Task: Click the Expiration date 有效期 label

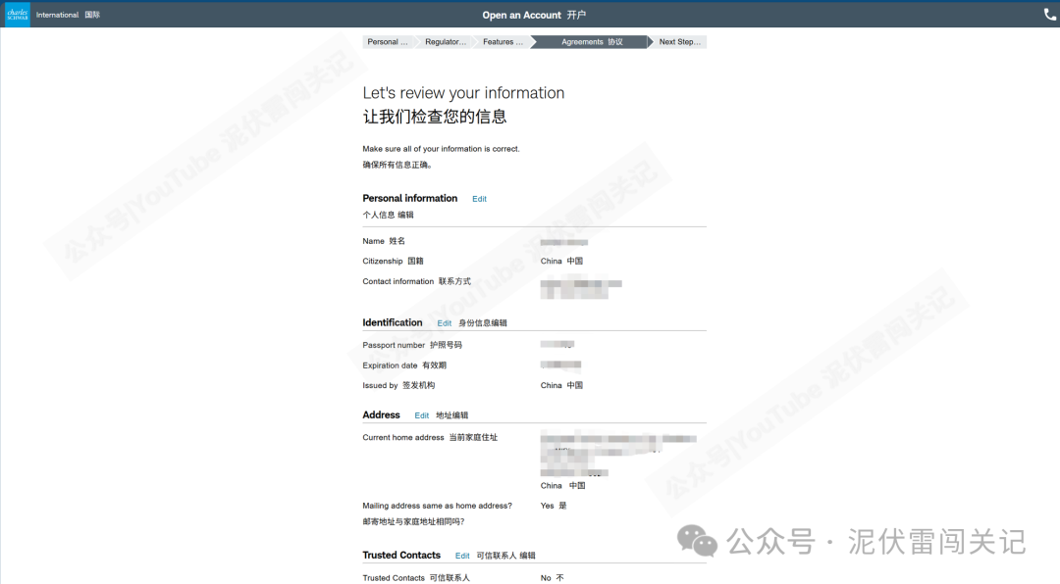Action: 404,365
